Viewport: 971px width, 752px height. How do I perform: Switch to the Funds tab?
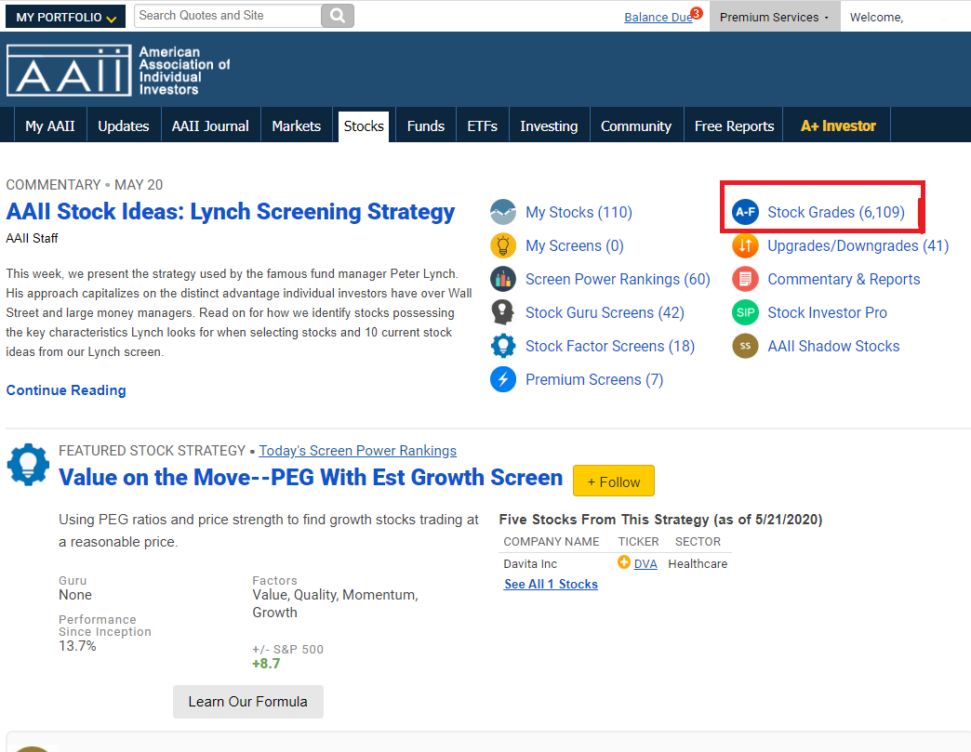point(426,125)
